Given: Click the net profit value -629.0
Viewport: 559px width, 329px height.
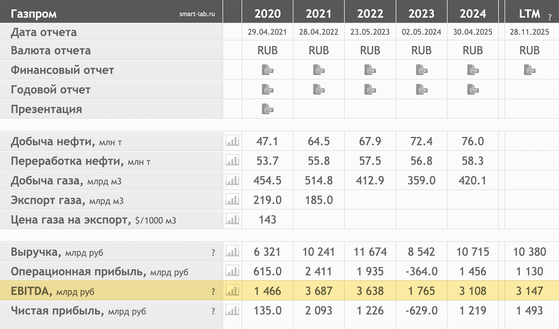Looking at the screenshot, I should point(421,311).
